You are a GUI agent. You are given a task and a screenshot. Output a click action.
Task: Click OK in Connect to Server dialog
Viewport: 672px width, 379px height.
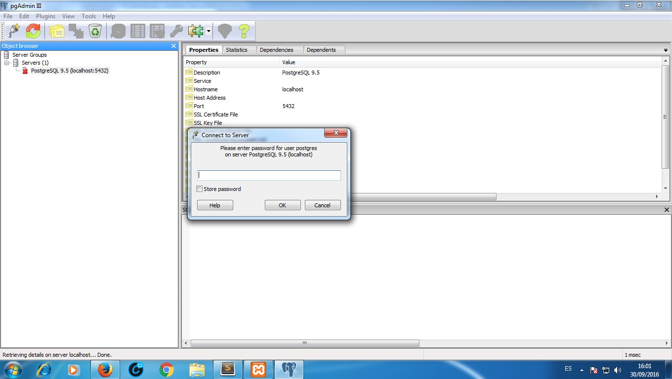point(283,205)
